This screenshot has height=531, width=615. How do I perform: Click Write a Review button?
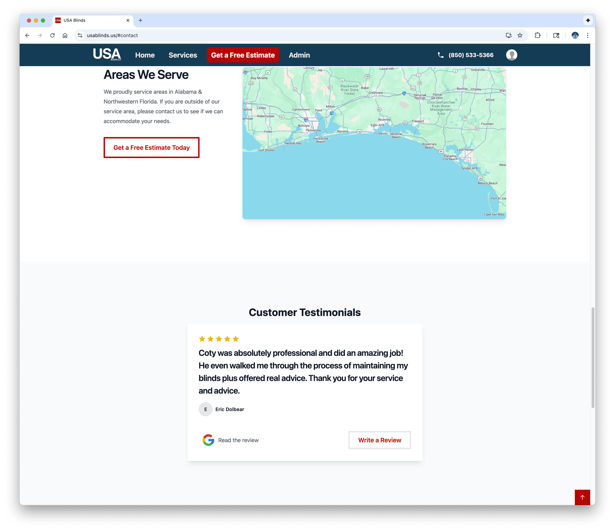coord(379,440)
